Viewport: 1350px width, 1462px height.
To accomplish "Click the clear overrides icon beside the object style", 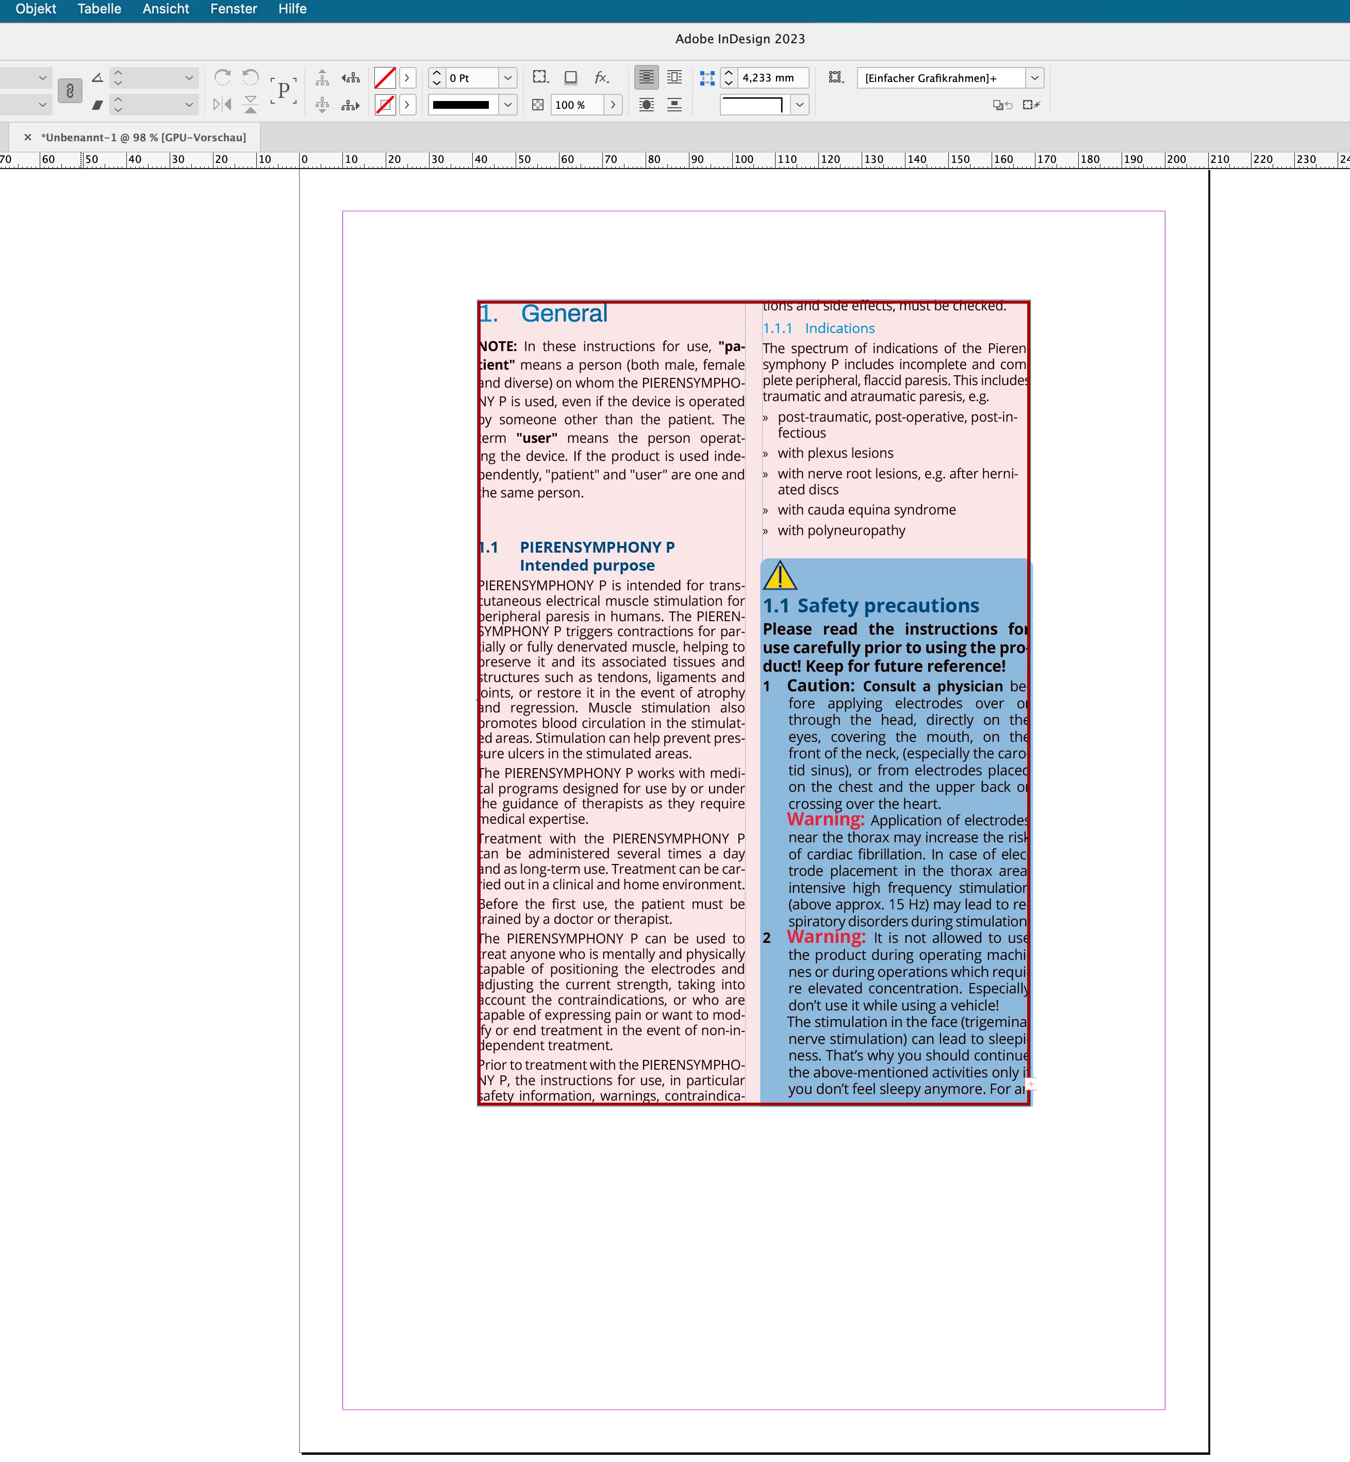I will [x=1031, y=105].
